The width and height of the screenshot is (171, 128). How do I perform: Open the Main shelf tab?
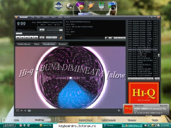pos(16,120)
